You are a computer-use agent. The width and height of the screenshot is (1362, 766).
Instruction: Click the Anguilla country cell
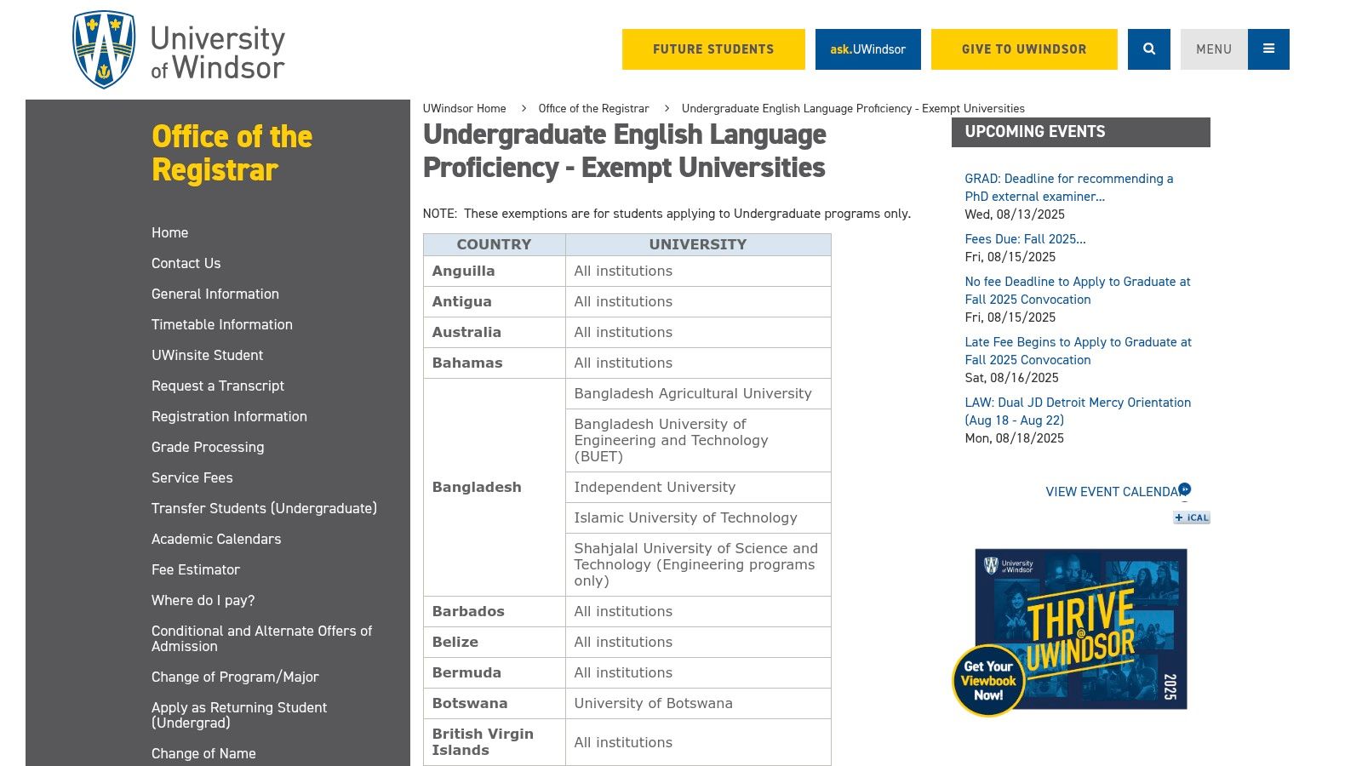click(494, 271)
